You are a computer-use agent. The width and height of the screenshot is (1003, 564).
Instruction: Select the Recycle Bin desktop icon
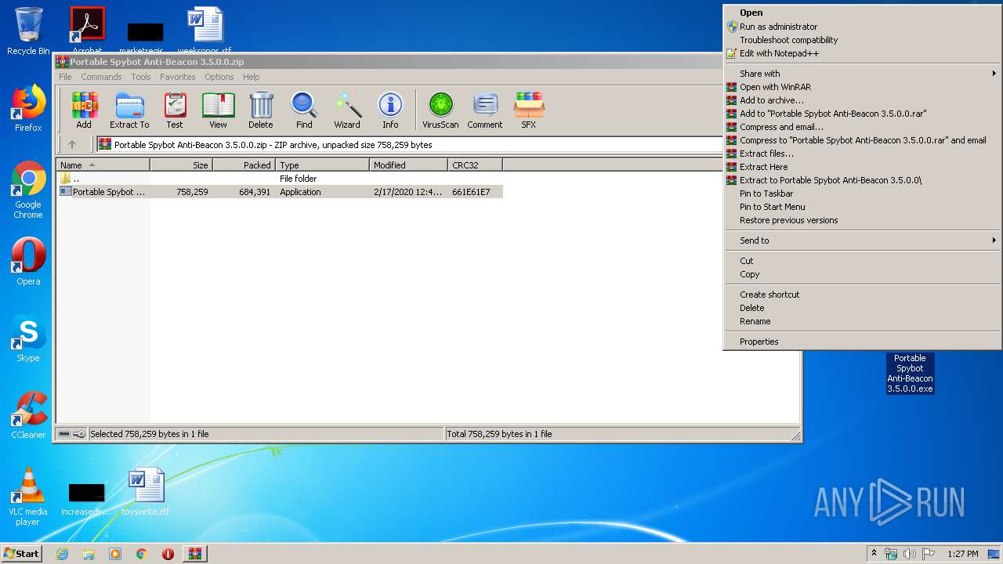click(x=28, y=31)
